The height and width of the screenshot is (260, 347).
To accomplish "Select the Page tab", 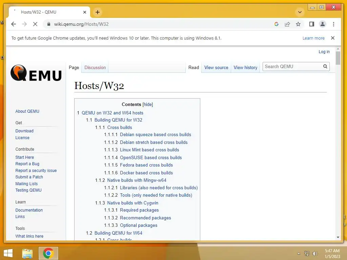I will tap(74, 67).
